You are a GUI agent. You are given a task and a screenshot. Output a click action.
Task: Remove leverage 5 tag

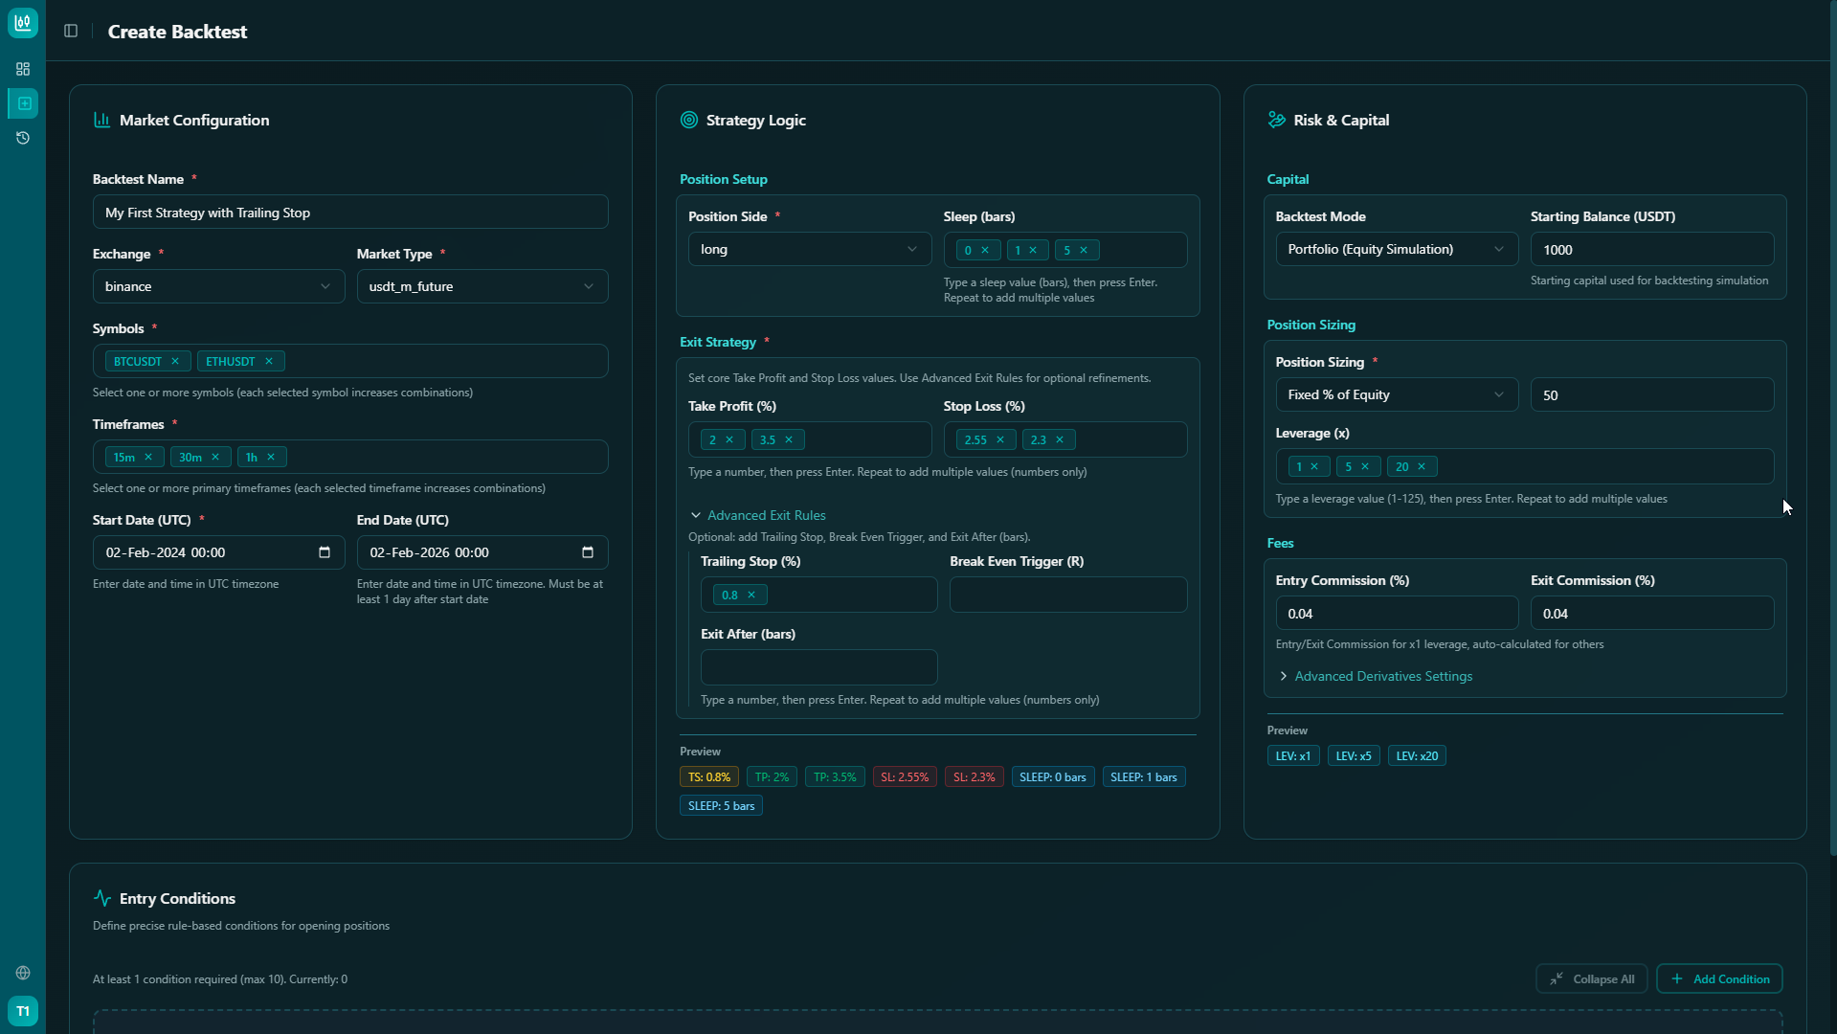(1365, 467)
